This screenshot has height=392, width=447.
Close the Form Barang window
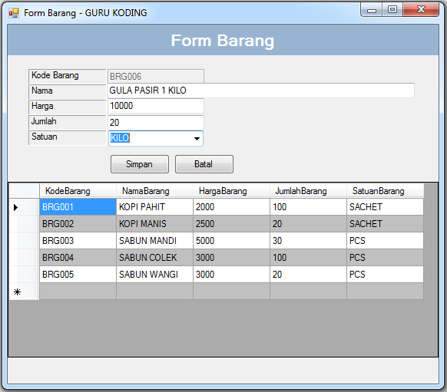(421, 10)
